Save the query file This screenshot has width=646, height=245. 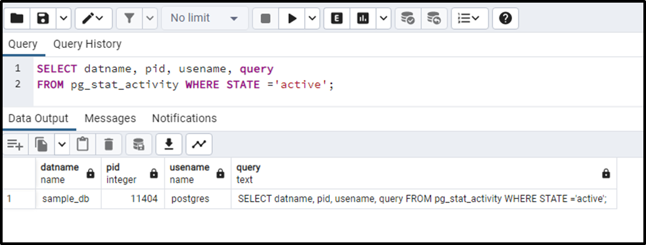pyautogui.click(x=43, y=18)
